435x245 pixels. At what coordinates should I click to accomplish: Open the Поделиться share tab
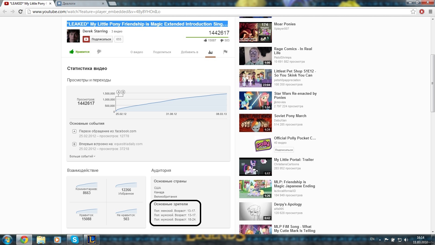click(162, 52)
